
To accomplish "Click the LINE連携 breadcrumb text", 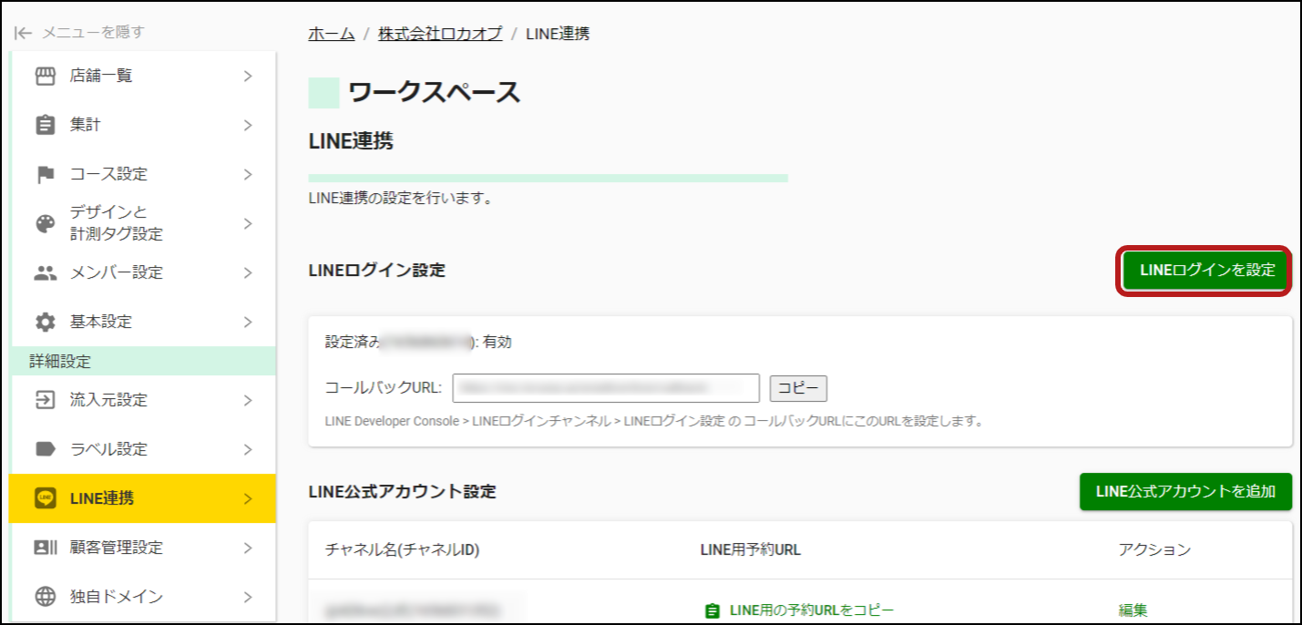I will tap(558, 34).
